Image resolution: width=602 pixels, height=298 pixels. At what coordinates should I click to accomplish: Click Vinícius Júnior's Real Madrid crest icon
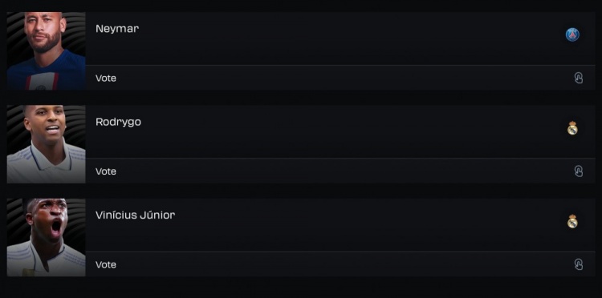[x=572, y=221]
